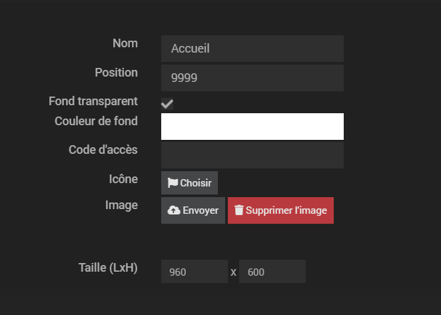The image size is (441, 315).
Task: Click the Nom field containing Accueil
Action: click(x=252, y=49)
